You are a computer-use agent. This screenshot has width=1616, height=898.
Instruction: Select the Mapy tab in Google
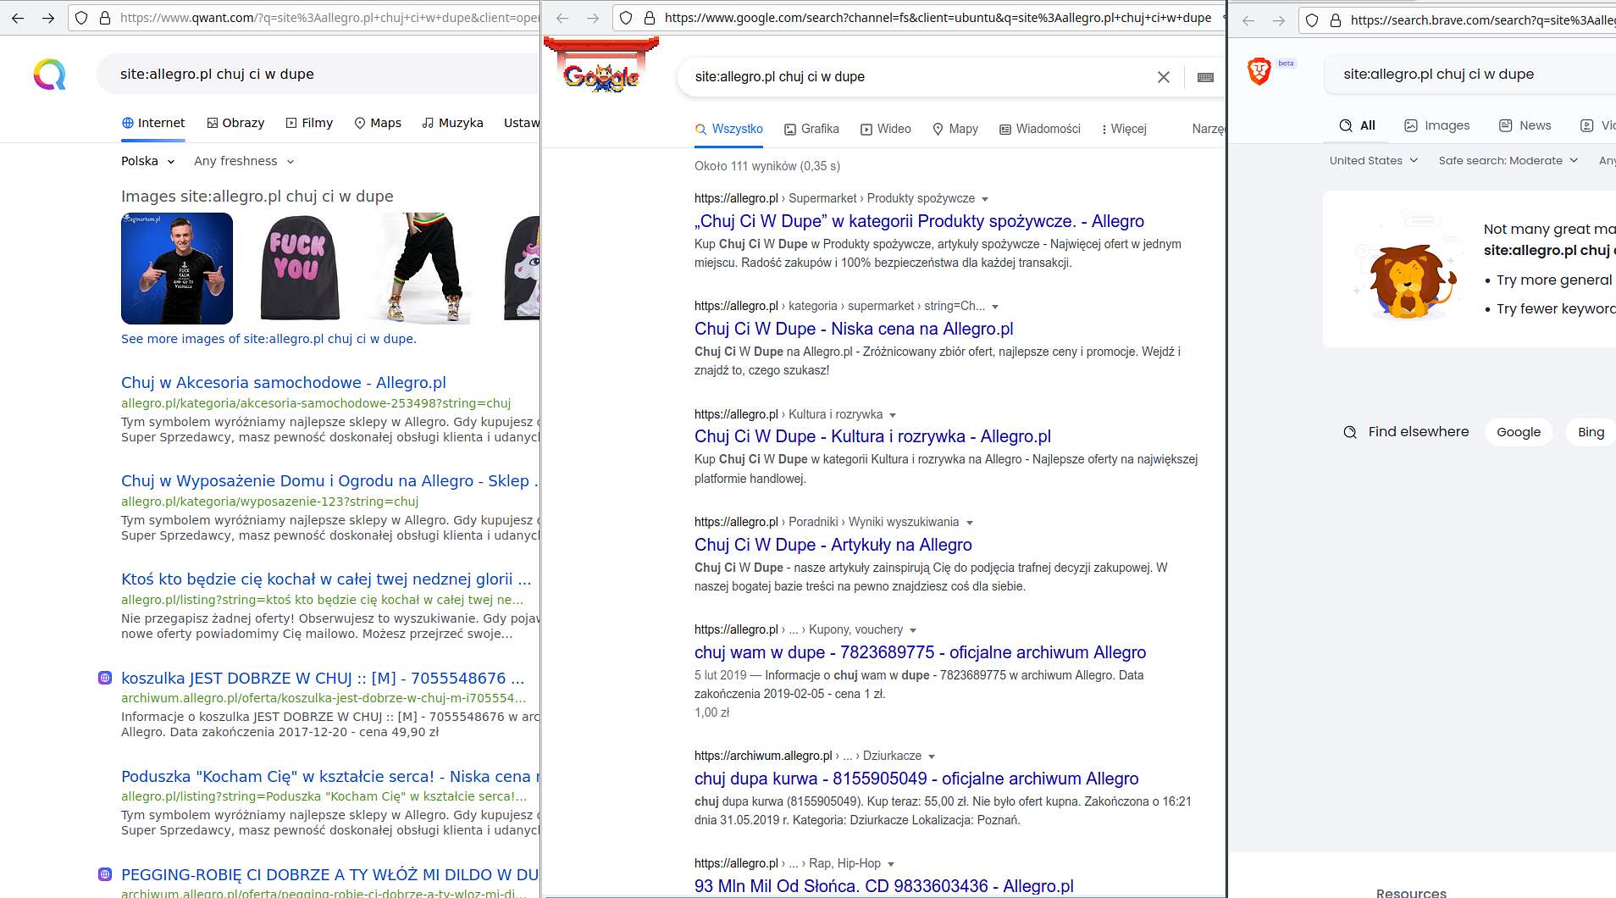(x=955, y=129)
